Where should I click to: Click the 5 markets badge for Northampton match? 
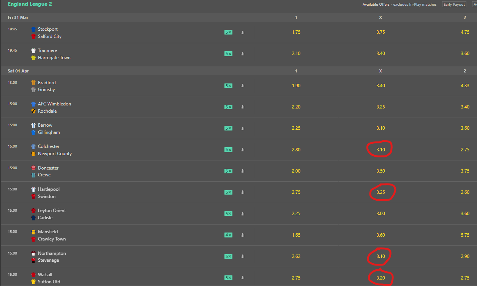coord(228,256)
